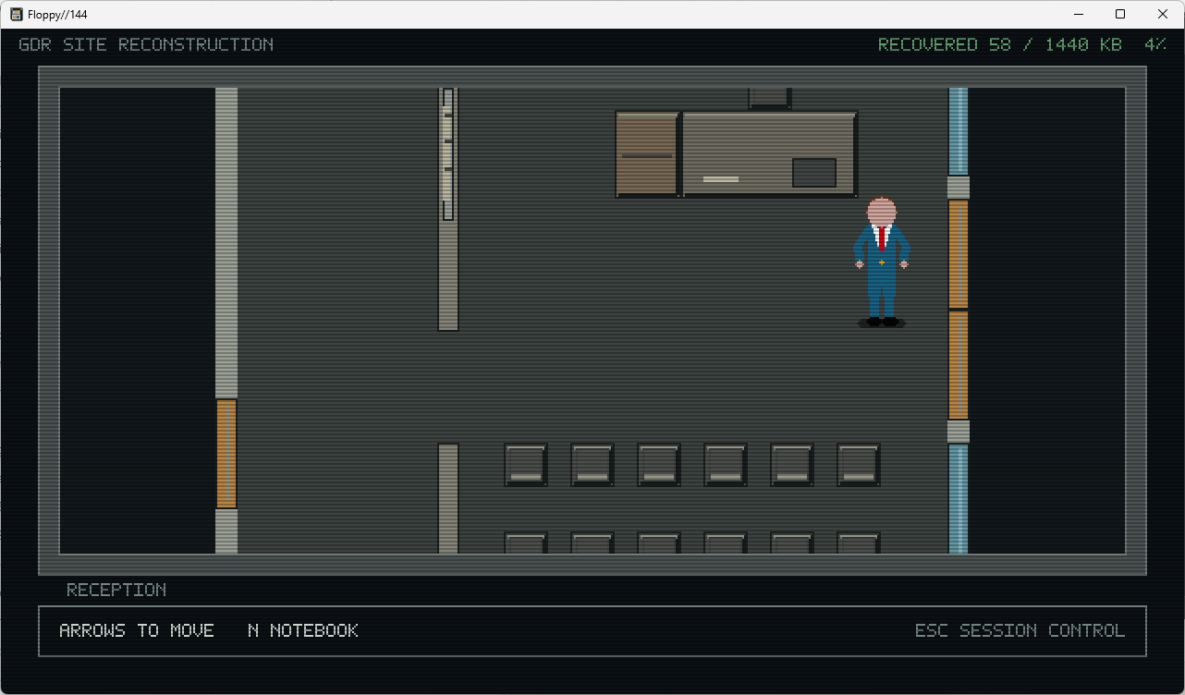Select the man in the blue suit

882,262
